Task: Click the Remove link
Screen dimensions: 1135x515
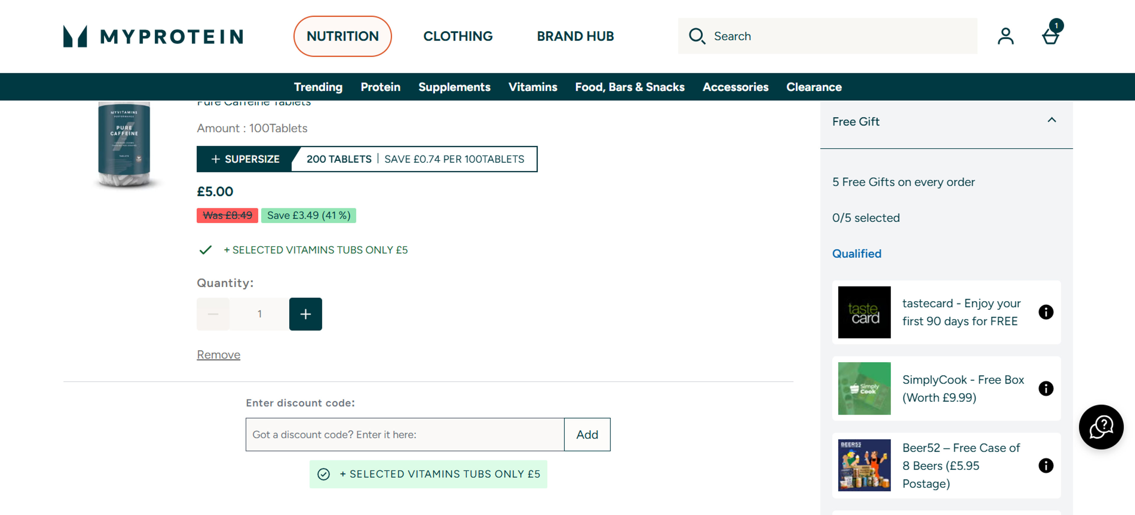Action: click(218, 354)
